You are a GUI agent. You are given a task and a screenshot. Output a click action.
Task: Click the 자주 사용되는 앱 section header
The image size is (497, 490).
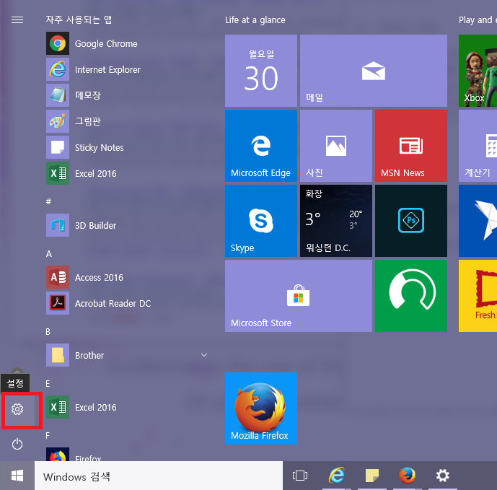[x=79, y=19]
